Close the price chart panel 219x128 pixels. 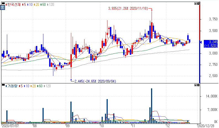click(x=198, y=4)
